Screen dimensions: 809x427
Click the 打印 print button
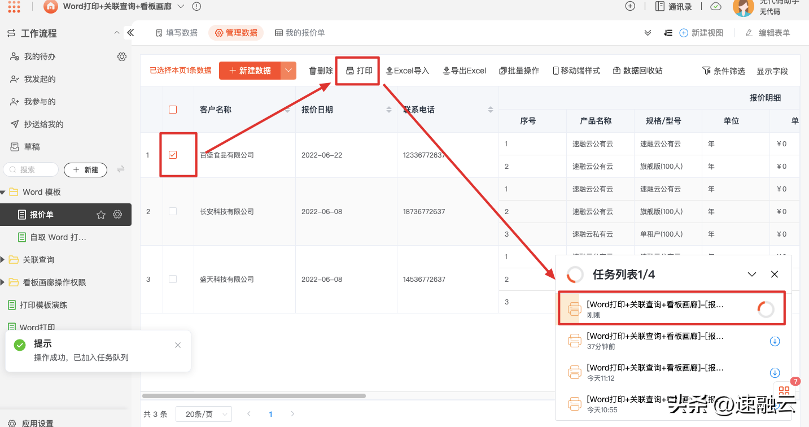coord(359,71)
